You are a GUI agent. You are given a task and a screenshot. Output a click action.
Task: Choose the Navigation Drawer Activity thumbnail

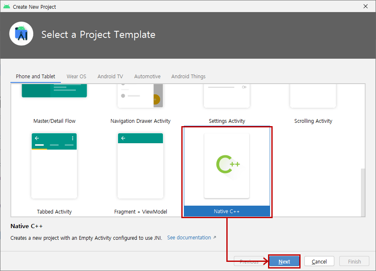click(140, 96)
